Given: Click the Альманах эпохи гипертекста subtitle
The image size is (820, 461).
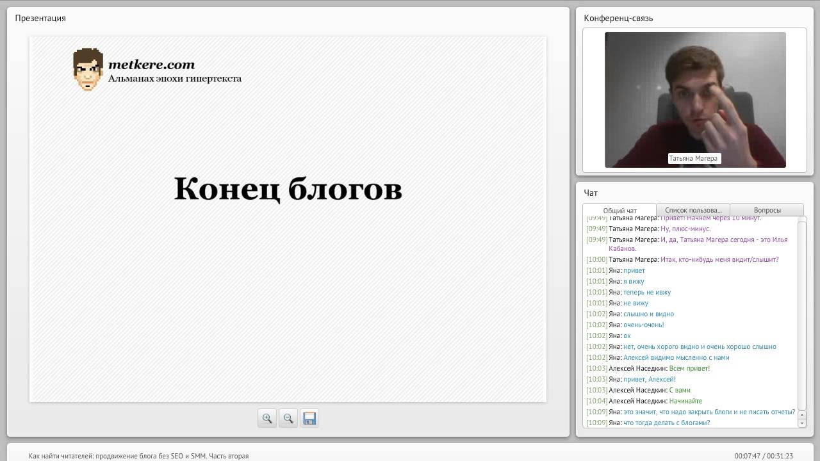Looking at the screenshot, I should click(174, 79).
